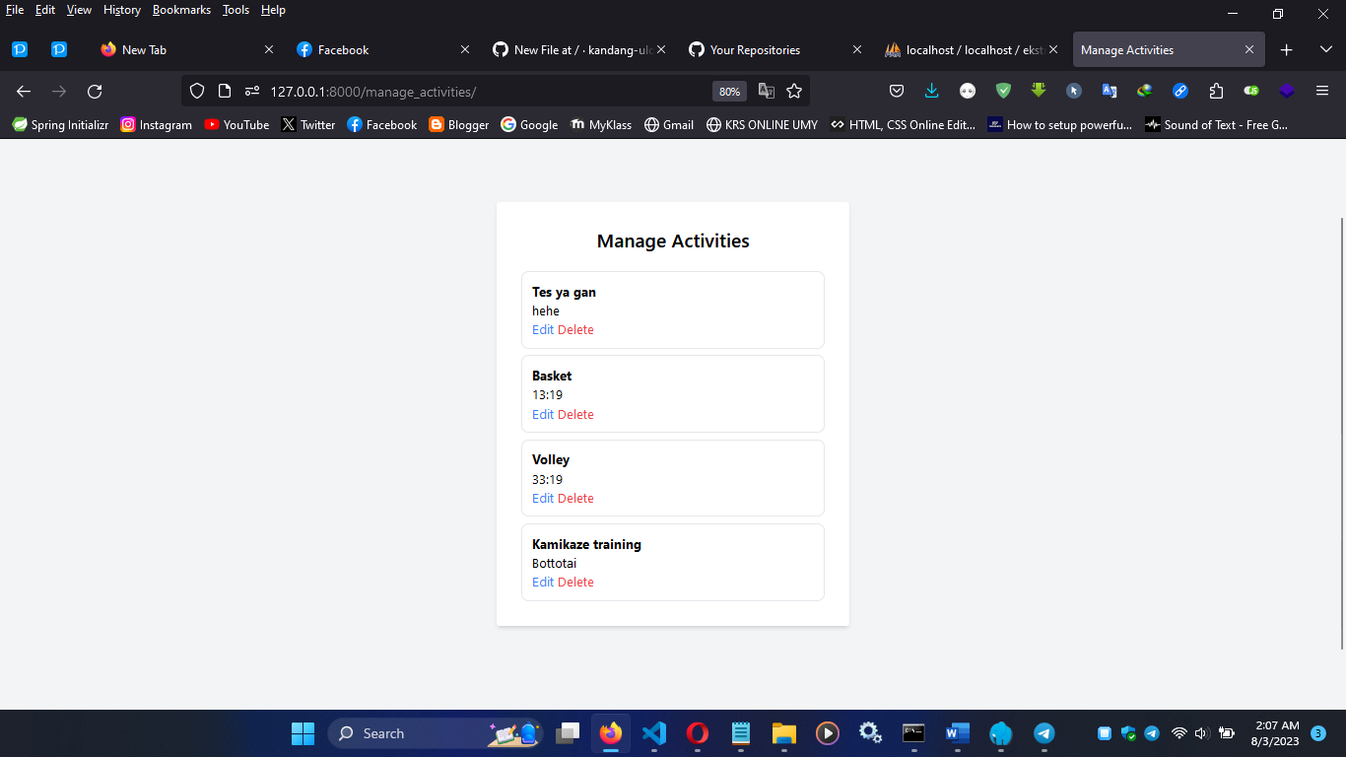Open the YouTube bookmark in the bookmarks bar
Screen dimensions: 1346x757
[x=236, y=124]
